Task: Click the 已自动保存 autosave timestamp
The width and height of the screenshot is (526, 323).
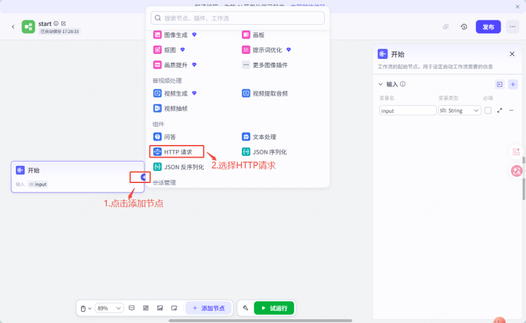Action: (59, 32)
